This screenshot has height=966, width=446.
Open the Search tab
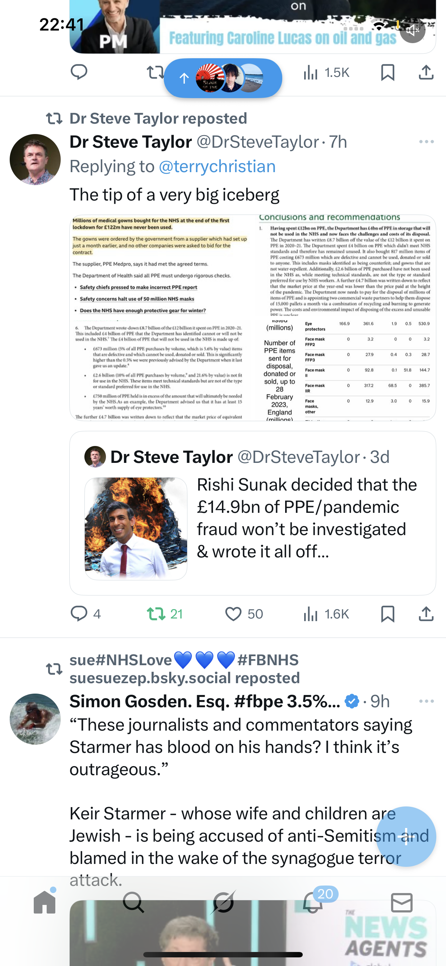coord(134,902)
